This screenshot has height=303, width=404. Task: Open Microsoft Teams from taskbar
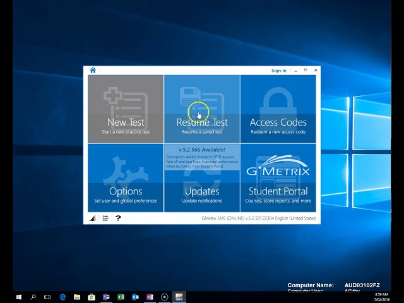106,297
